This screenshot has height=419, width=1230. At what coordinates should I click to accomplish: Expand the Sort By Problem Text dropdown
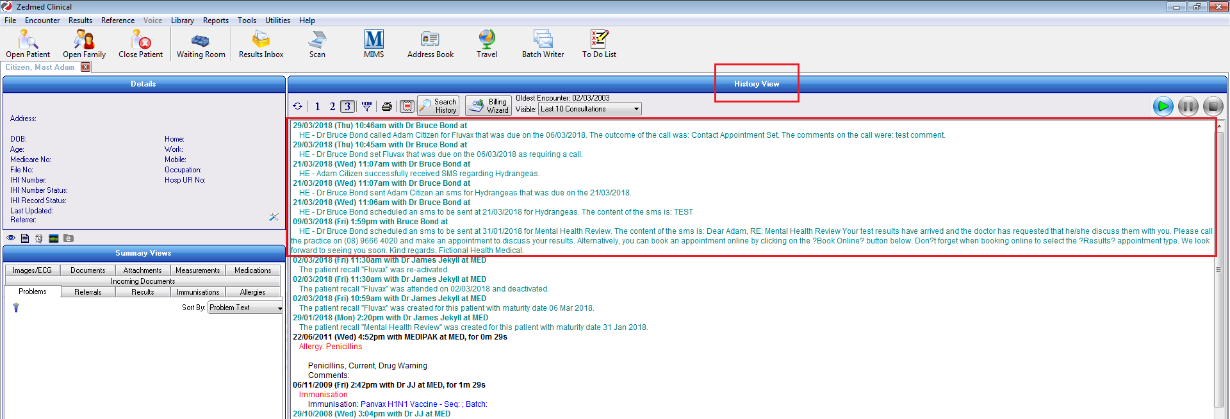[279, 308]
